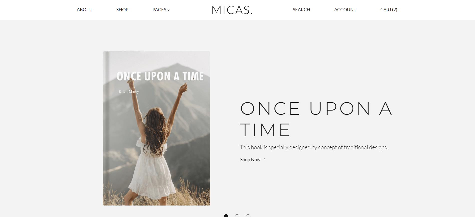This screenshot has width=475, height=217.
Task: Click the chevron icon next to PAGES
Action: [x=169, y=10]
